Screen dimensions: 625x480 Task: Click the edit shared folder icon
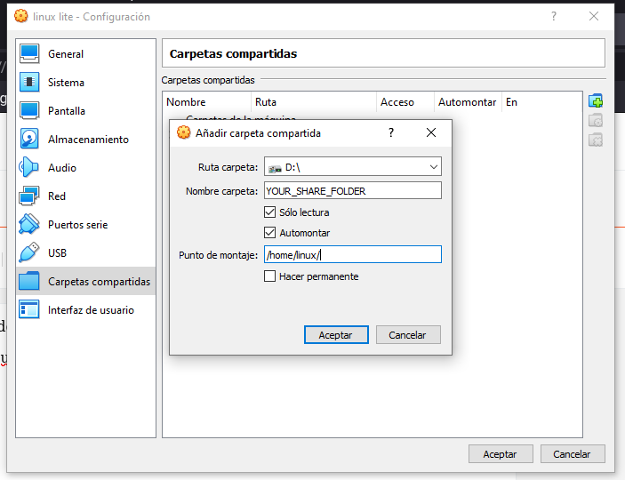click(596, 120)
